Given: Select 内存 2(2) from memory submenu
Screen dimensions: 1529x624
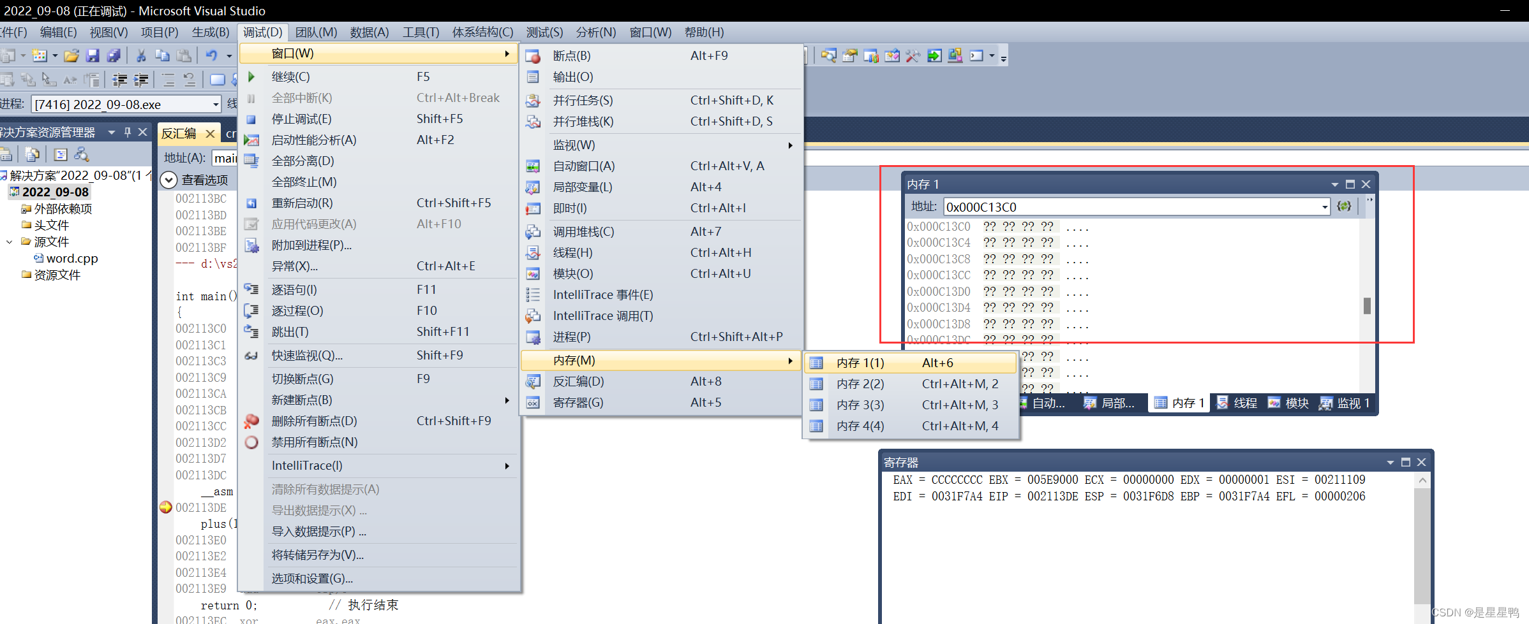Looking at the screenshot, I should point(911,384).
